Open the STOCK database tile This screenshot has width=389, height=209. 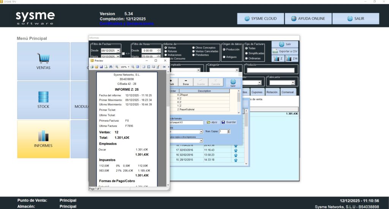(43, 100)
